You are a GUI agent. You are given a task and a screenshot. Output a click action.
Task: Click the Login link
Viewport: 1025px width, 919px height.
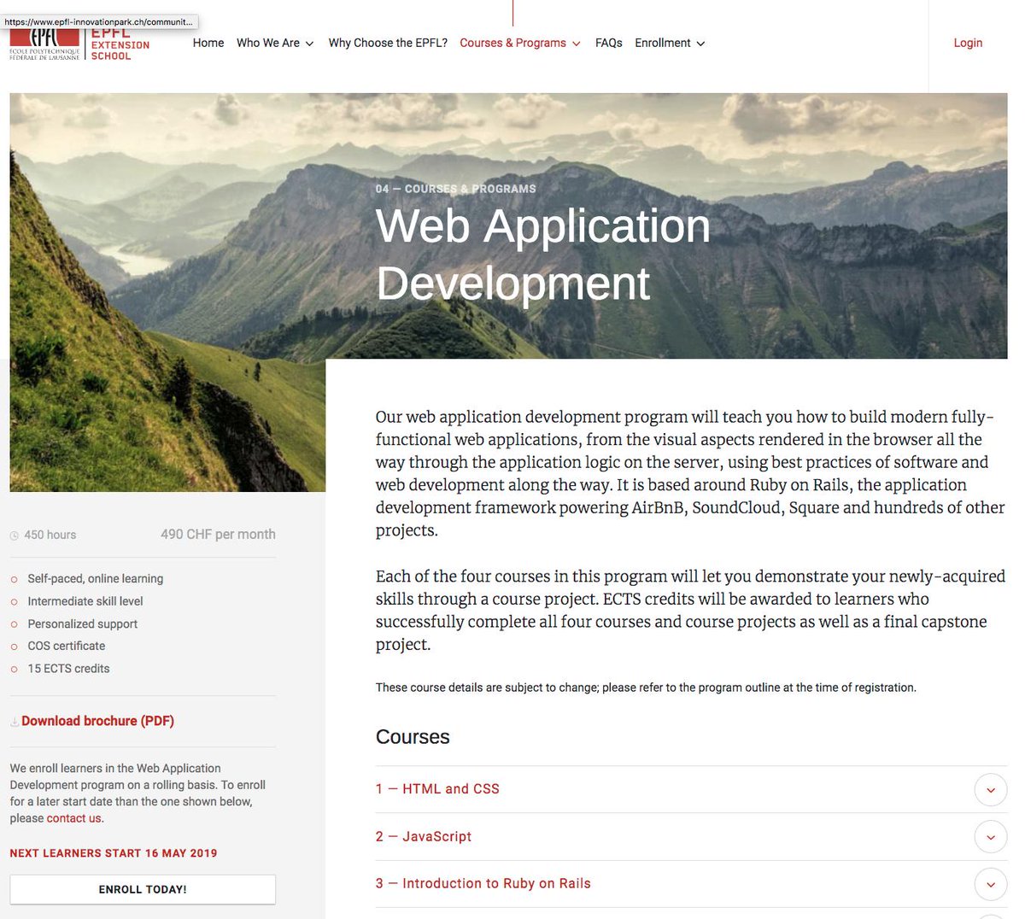968,43
